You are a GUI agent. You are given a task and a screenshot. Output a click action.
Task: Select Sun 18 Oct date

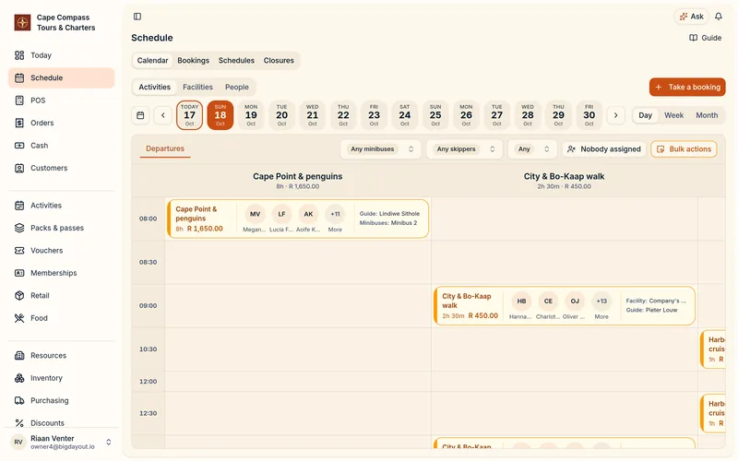pos(220,115)
